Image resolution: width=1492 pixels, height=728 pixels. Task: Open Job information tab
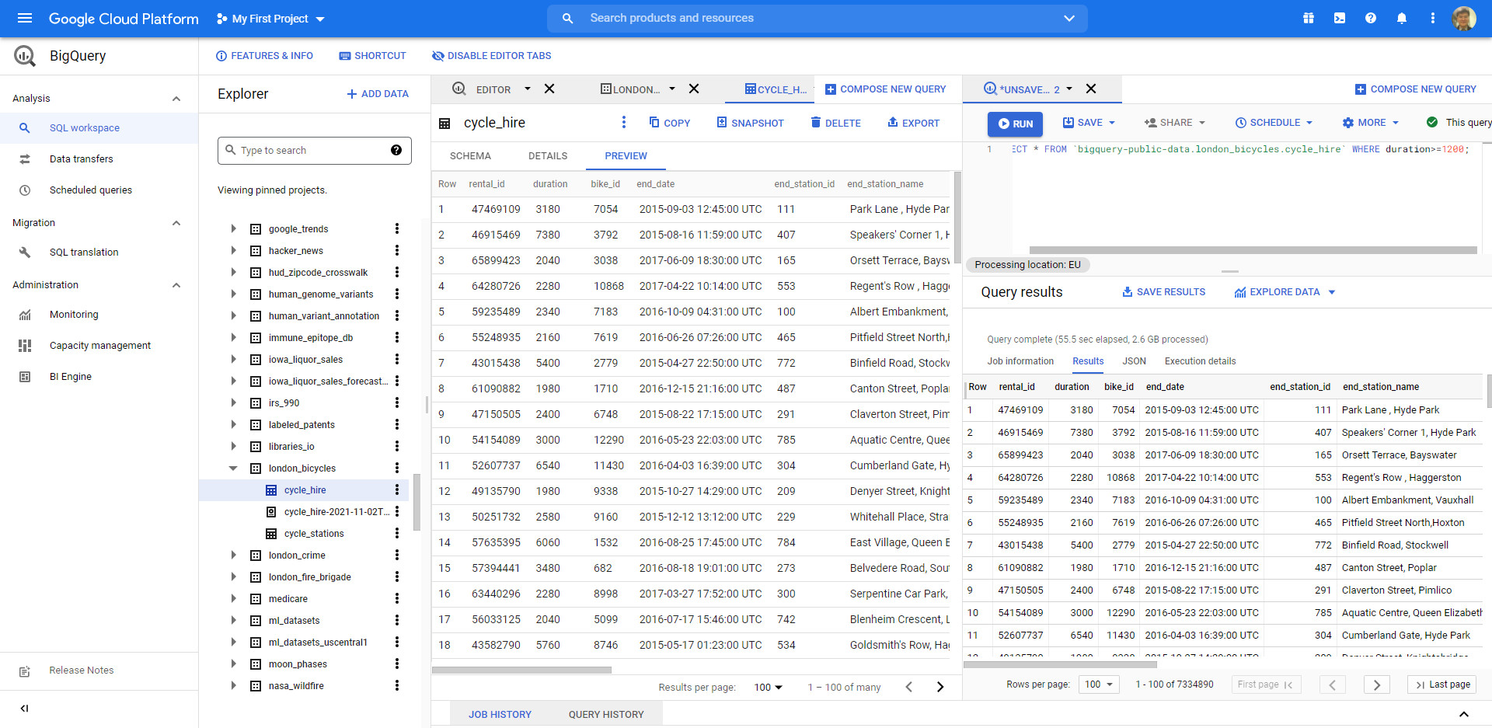[1020, 361]
